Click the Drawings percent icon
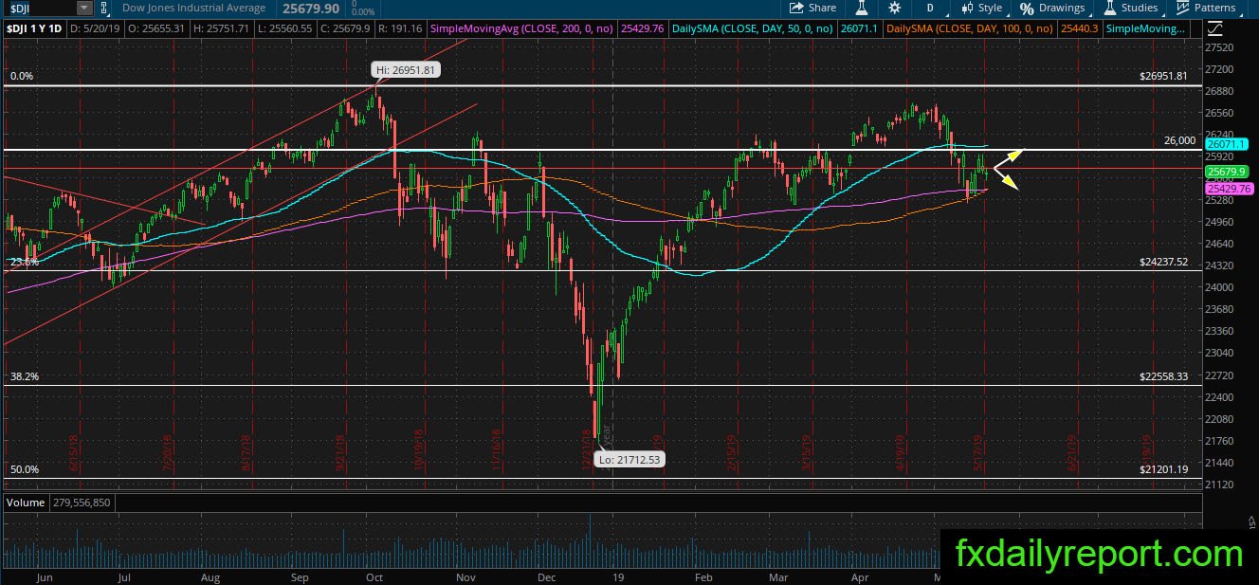The image size is (1259, 585). pyautogui.click(x=1028, y=8)
